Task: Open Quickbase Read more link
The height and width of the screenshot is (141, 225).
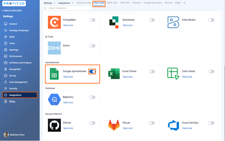Action: 127,25
